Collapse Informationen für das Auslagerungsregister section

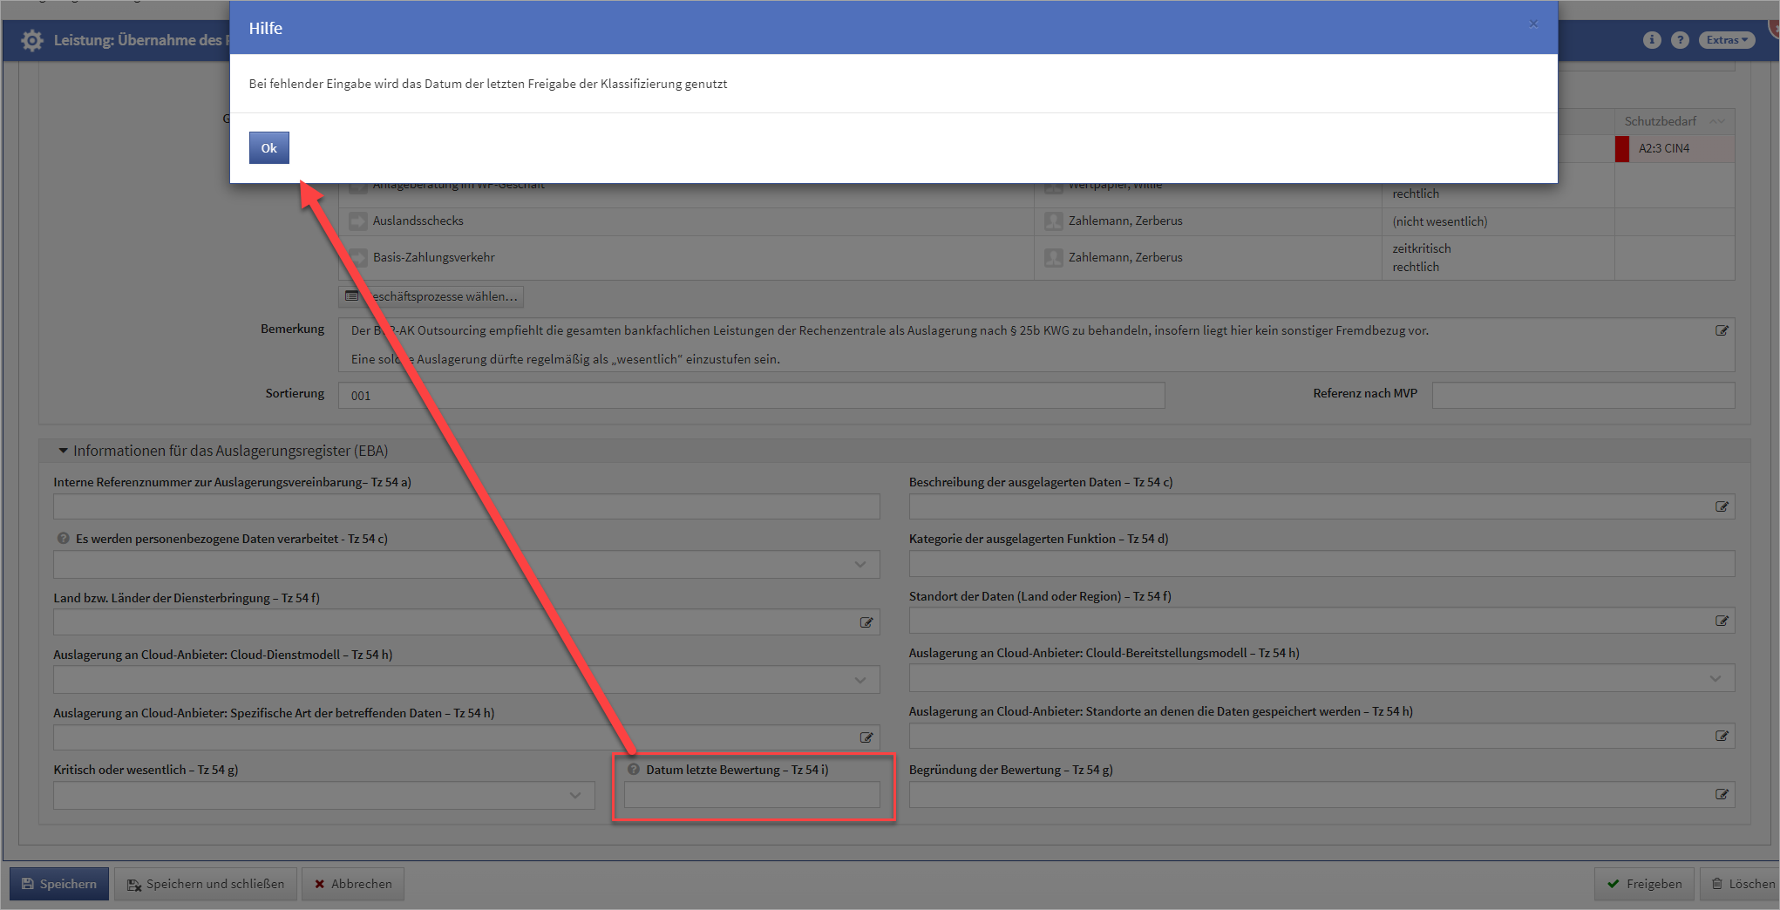tap(63, 451)
